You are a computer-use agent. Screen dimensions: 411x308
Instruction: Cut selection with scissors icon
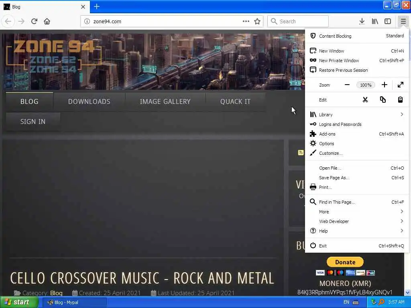pyautogui.click(x=365, y=100)
